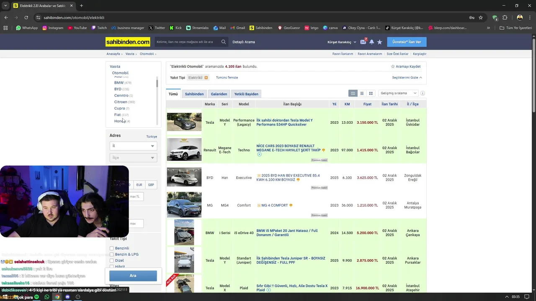Open Chrome tab search dropdown

tap(5, 5)
